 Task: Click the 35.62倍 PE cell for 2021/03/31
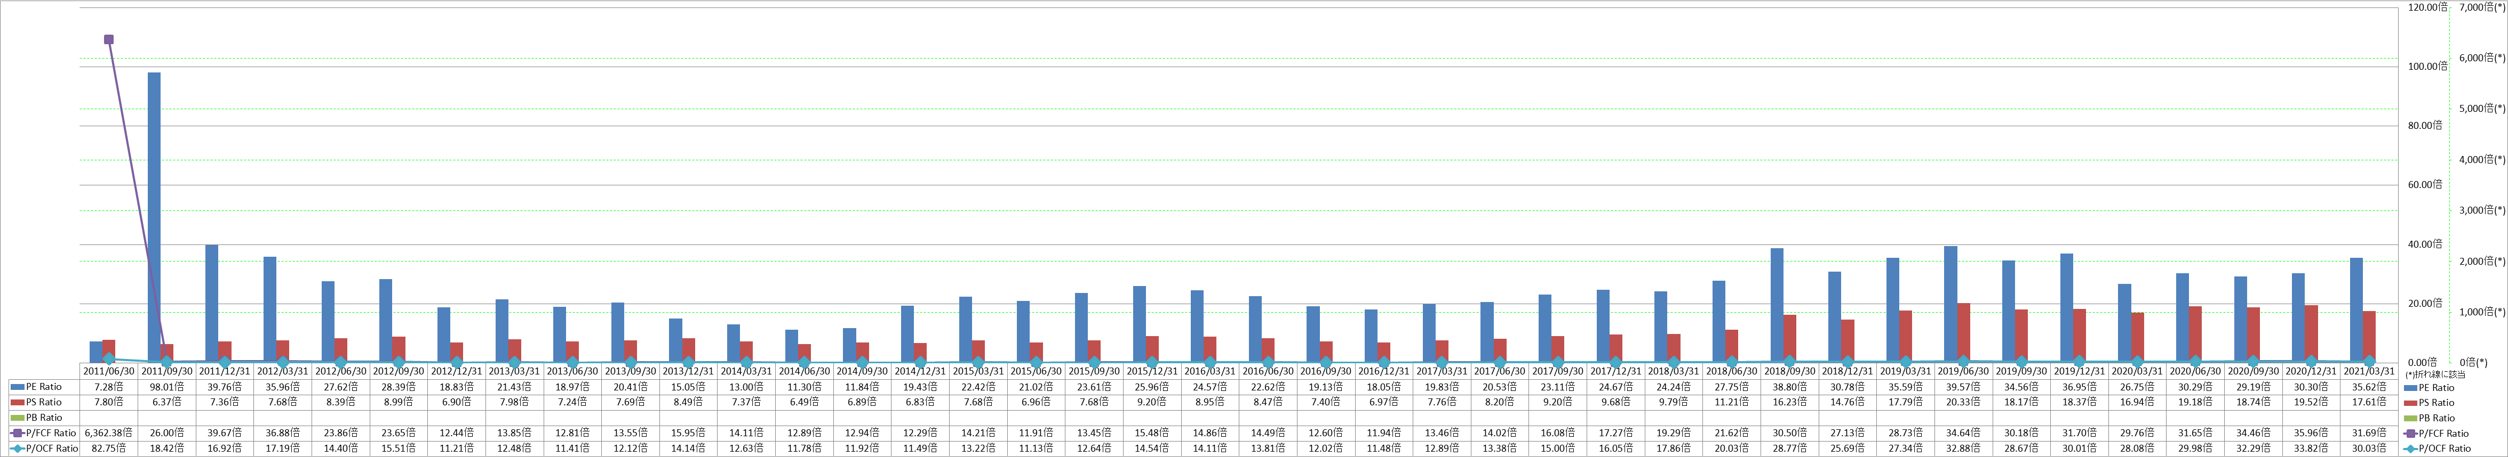2370,387
